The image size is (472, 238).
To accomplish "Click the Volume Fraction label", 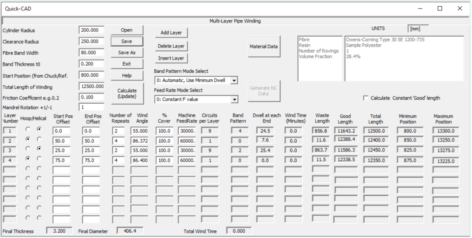I will tap(315, 56).
